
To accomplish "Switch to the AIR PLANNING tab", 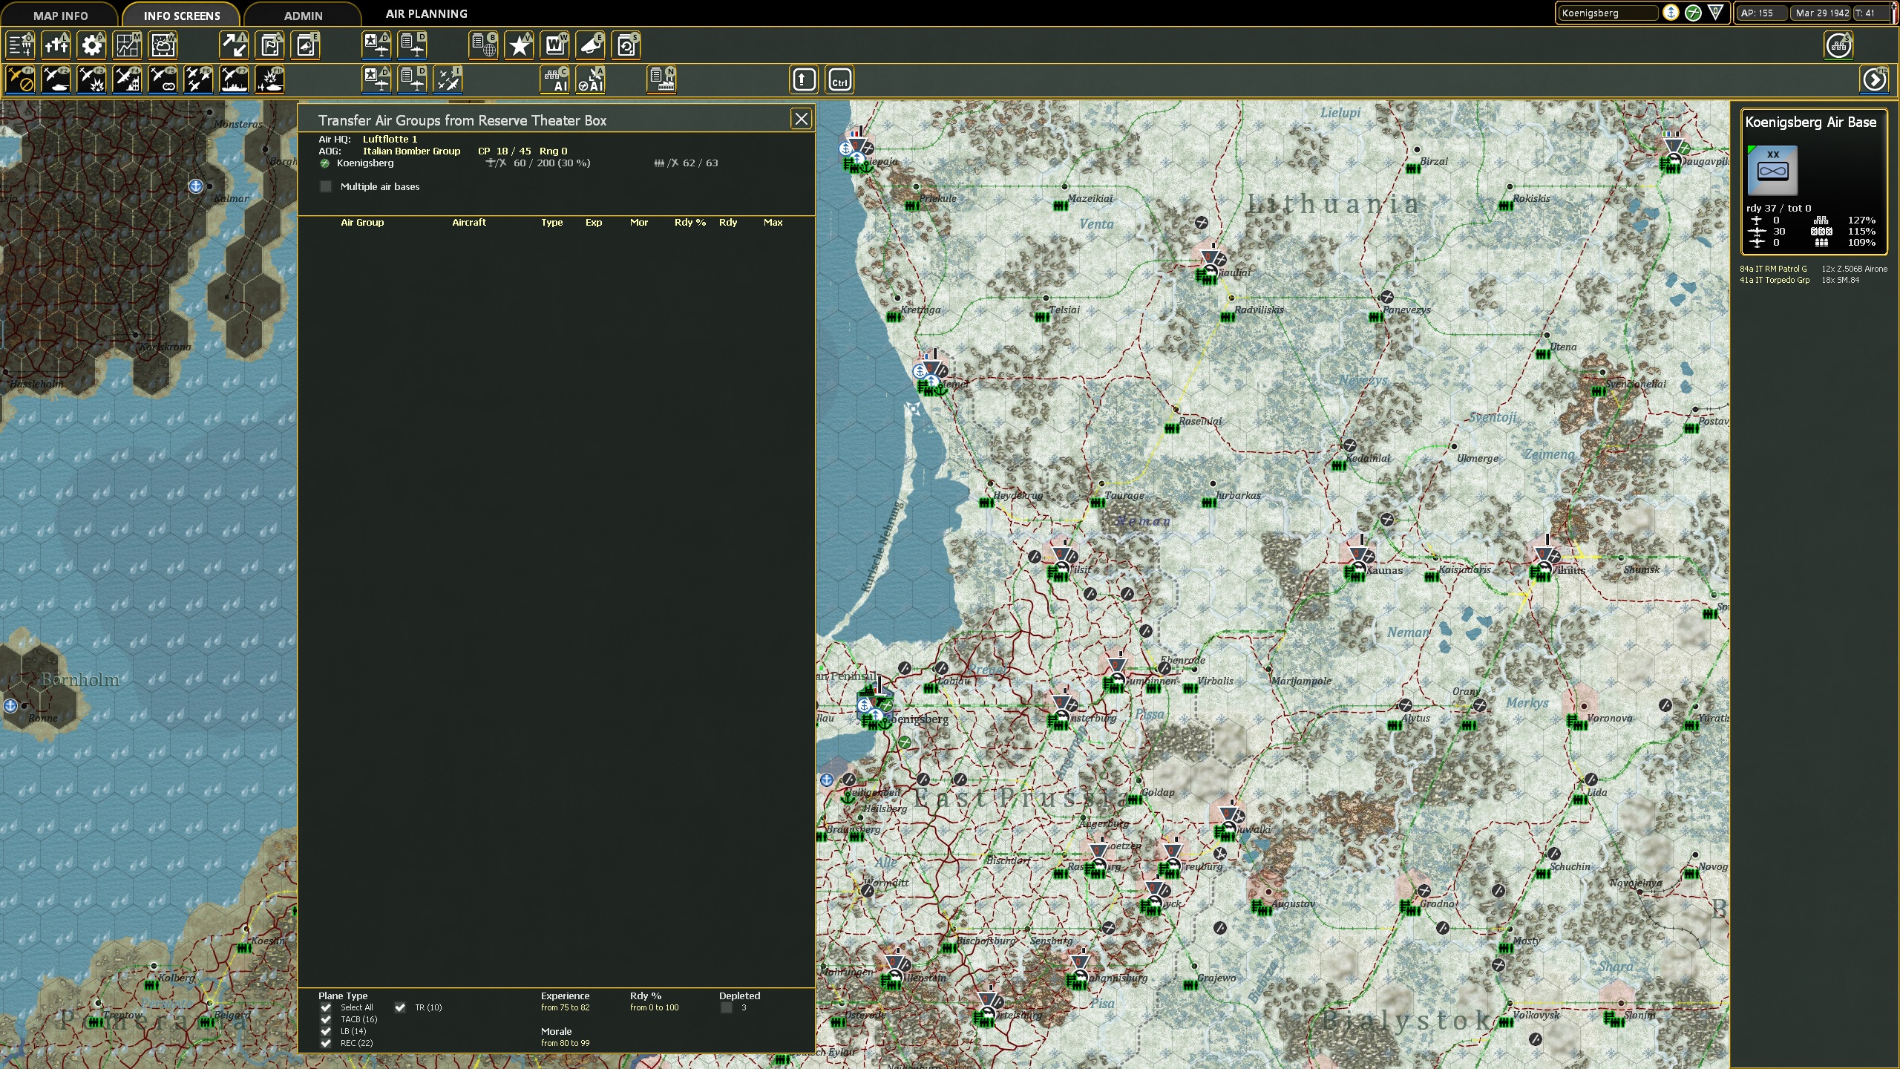I will [x=427, y=13].
